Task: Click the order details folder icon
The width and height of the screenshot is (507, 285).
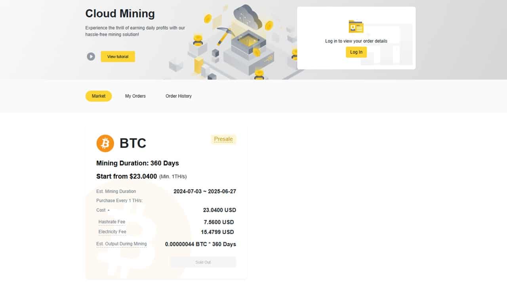Action: tap(356, 27)
